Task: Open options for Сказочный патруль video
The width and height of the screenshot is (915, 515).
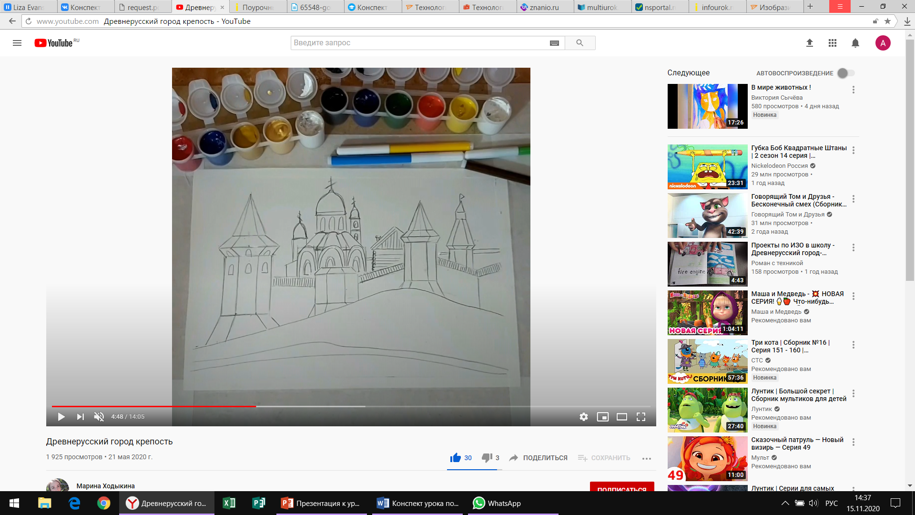Action: [x=853, y=442]
